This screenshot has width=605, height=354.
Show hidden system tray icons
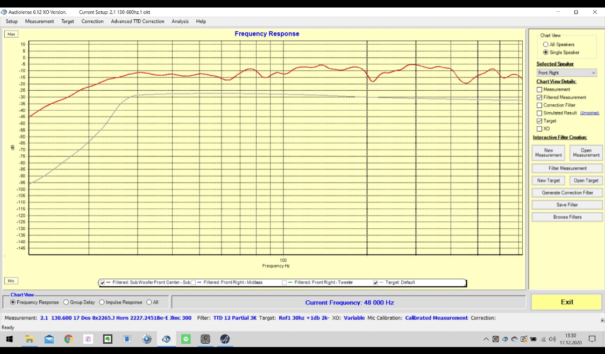pyautogui.click(x=486, y=339)
